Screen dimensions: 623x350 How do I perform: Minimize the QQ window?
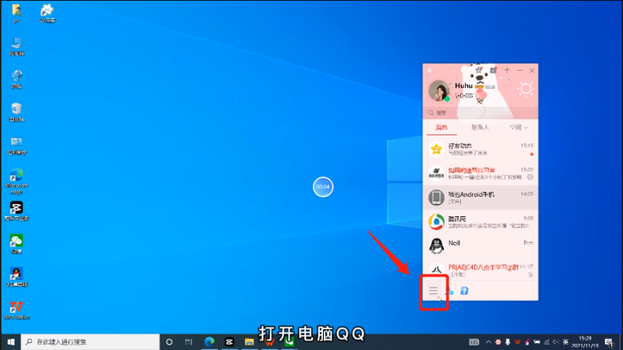click(519, 70)
